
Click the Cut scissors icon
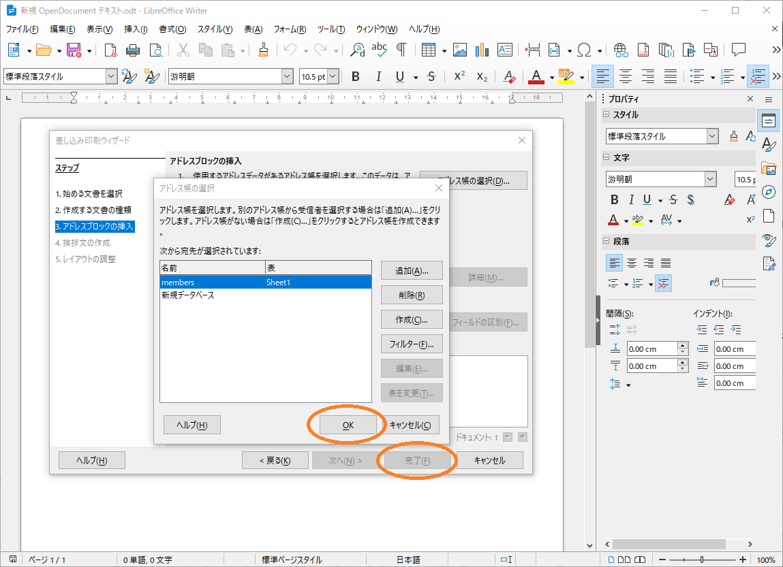coord(183,50)
